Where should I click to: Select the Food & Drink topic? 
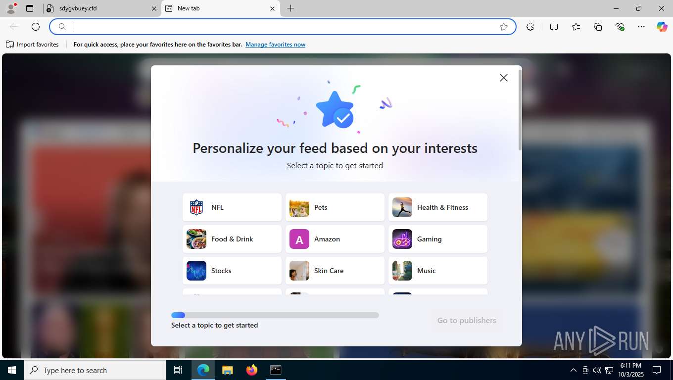click(x=232, y=239)
